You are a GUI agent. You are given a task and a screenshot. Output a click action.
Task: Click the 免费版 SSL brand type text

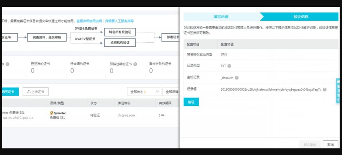57,118
